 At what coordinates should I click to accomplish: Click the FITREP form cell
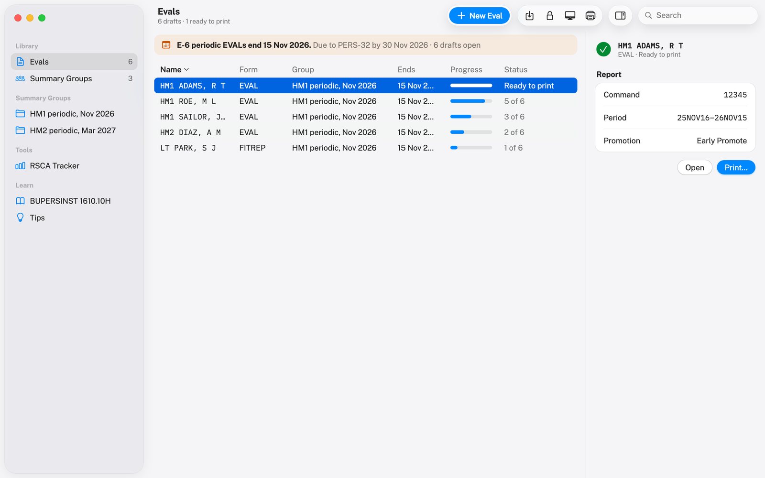click(252, 148)
